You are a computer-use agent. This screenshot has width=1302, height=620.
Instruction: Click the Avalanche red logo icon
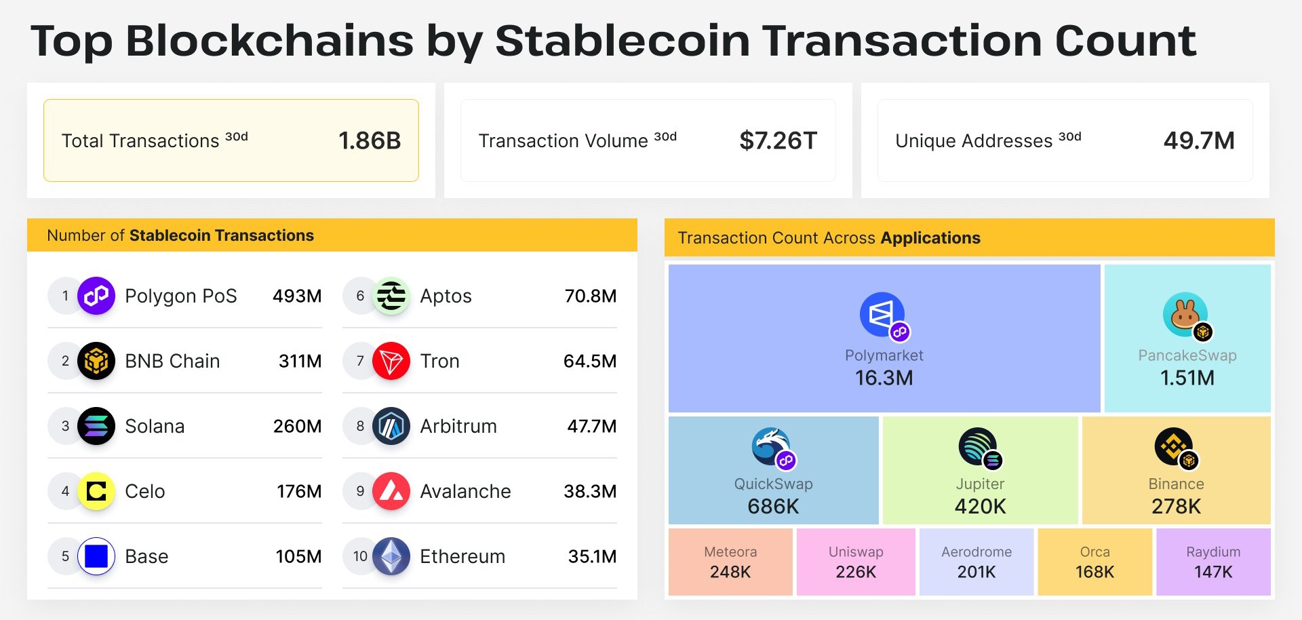pos(391,491)
